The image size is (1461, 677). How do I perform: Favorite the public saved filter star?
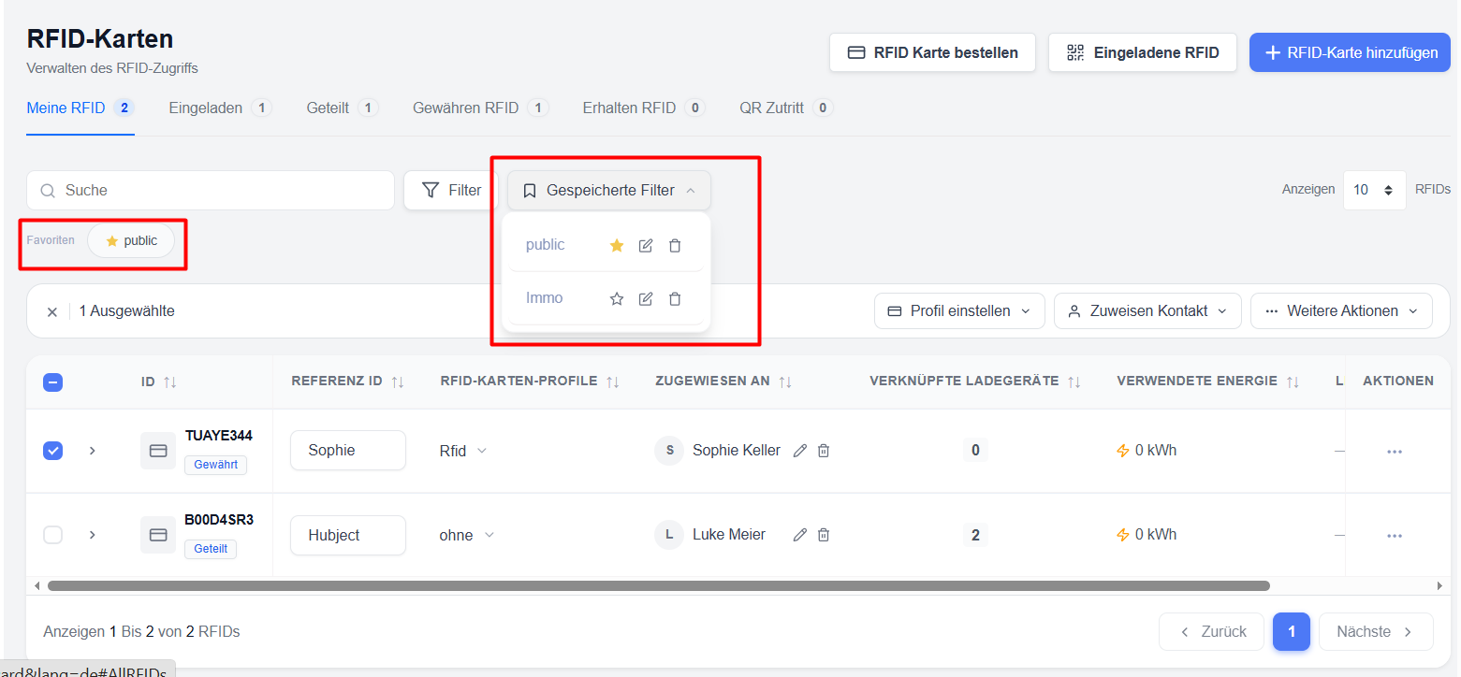[617, 245]
